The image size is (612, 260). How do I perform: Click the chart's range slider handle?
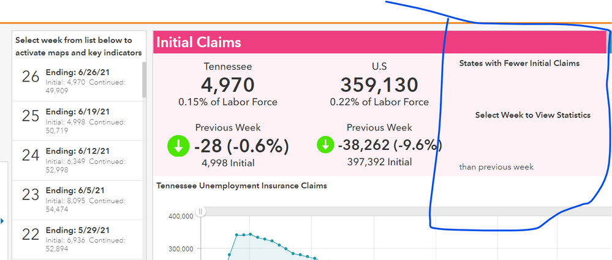[200, 212]
